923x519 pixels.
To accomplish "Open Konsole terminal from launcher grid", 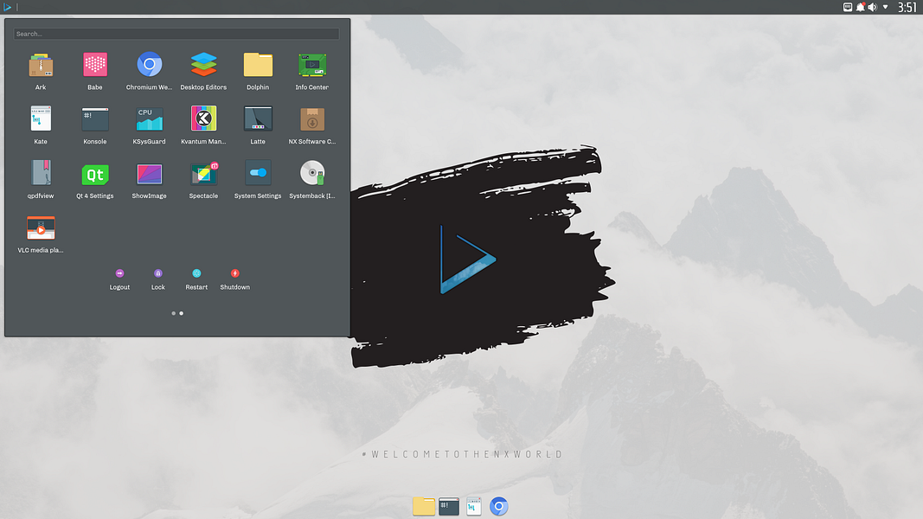I will pos(95,125).
